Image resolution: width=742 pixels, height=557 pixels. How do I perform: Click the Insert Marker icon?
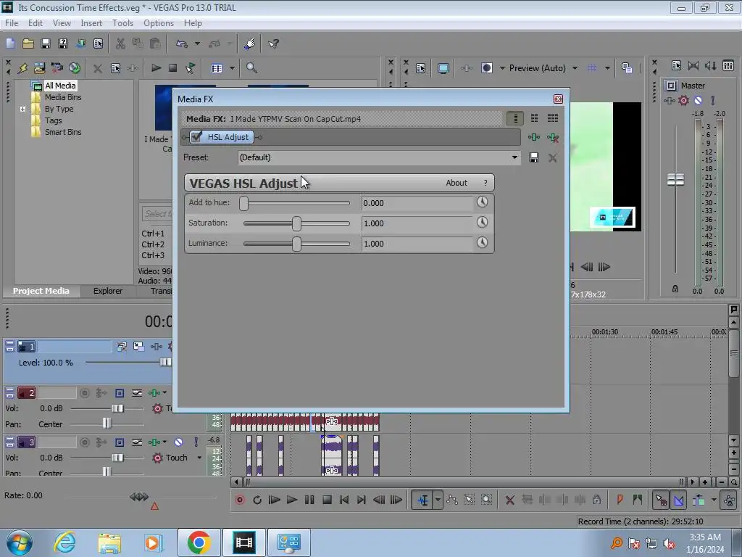pyautogui.click(x=620, y=499)
